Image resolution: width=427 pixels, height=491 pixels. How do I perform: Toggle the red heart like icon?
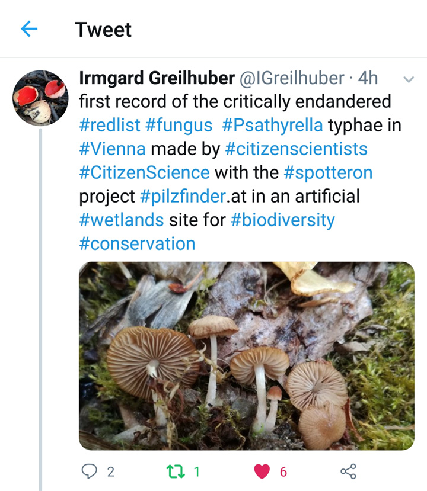262,471
